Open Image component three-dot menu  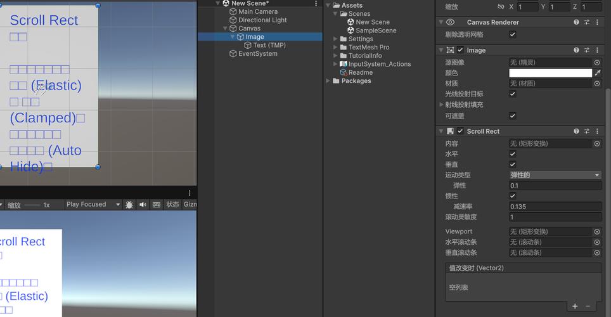597,50
